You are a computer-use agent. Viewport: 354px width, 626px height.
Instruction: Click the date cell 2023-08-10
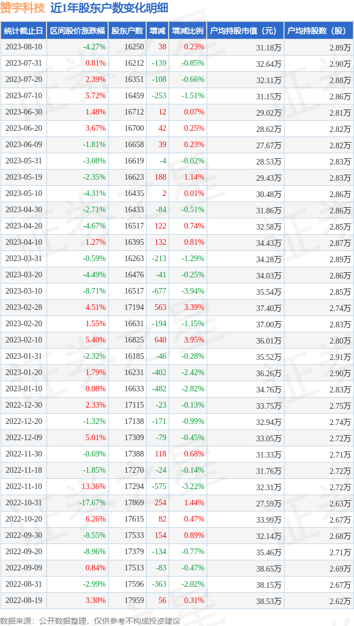(x=24, y=47)
